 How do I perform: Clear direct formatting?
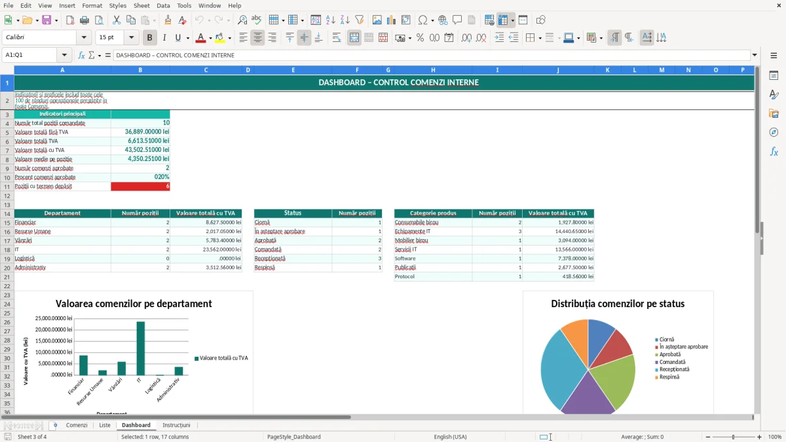click(x=183, y=20)
